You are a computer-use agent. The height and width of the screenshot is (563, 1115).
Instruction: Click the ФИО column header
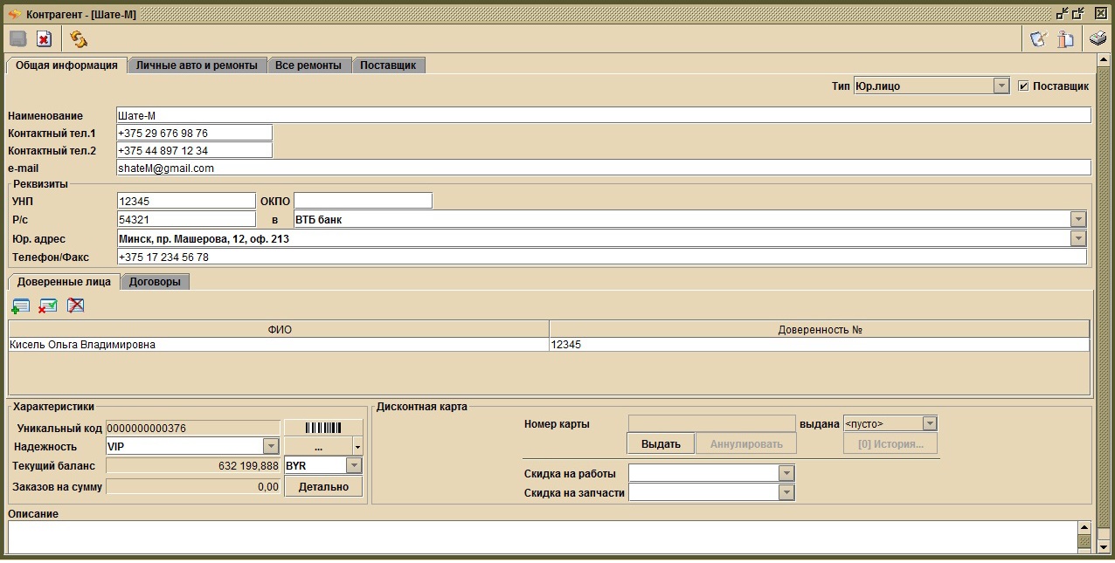279,329
